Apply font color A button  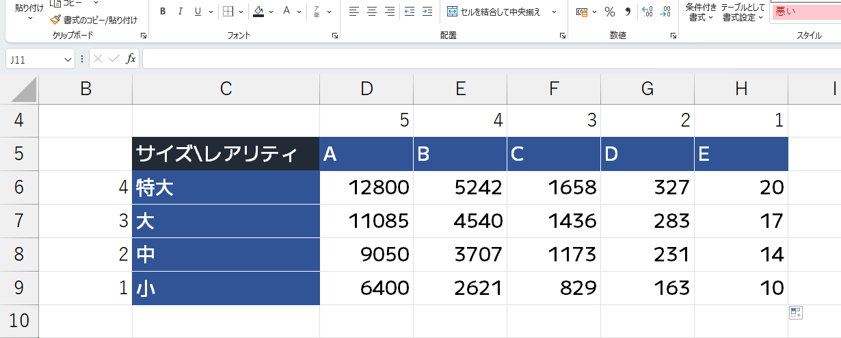pyautogui.click(x=287, y=11)
